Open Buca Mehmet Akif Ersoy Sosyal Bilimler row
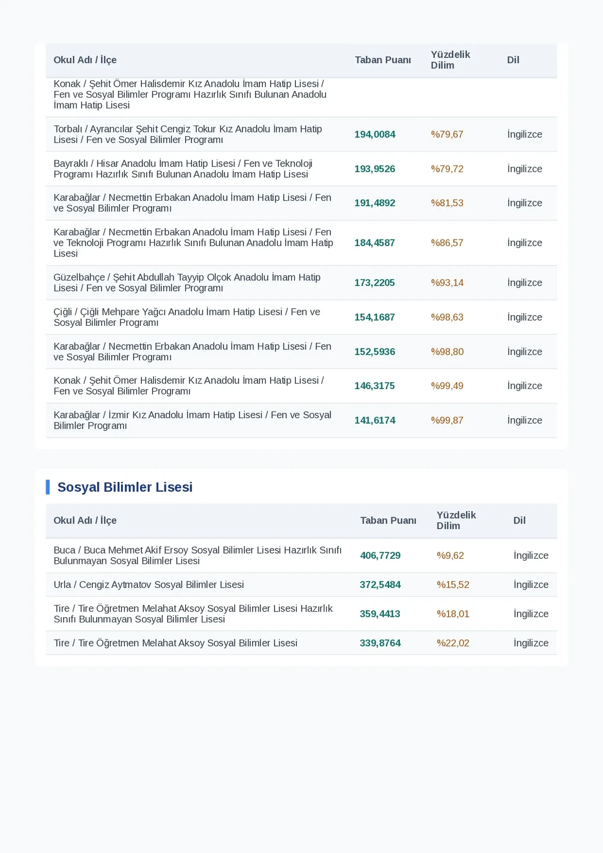Image resolution: width=603 pixels, height=853 pixels. point(301,555)
